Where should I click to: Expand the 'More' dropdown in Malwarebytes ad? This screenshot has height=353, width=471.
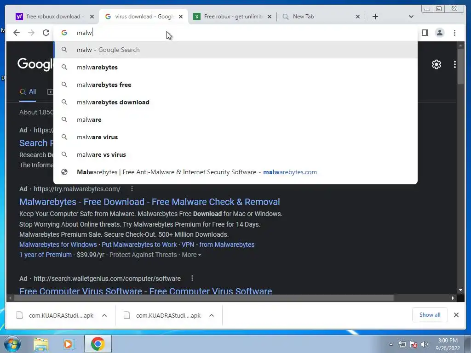pyautogui.click(x=192, y=255)
